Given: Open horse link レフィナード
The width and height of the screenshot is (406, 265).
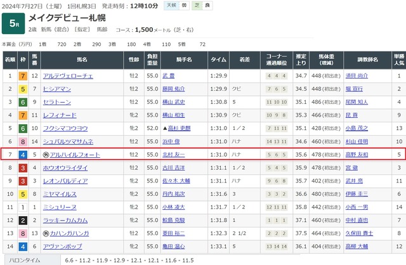Looking at the screenshot, I should [x=60, y=115].
